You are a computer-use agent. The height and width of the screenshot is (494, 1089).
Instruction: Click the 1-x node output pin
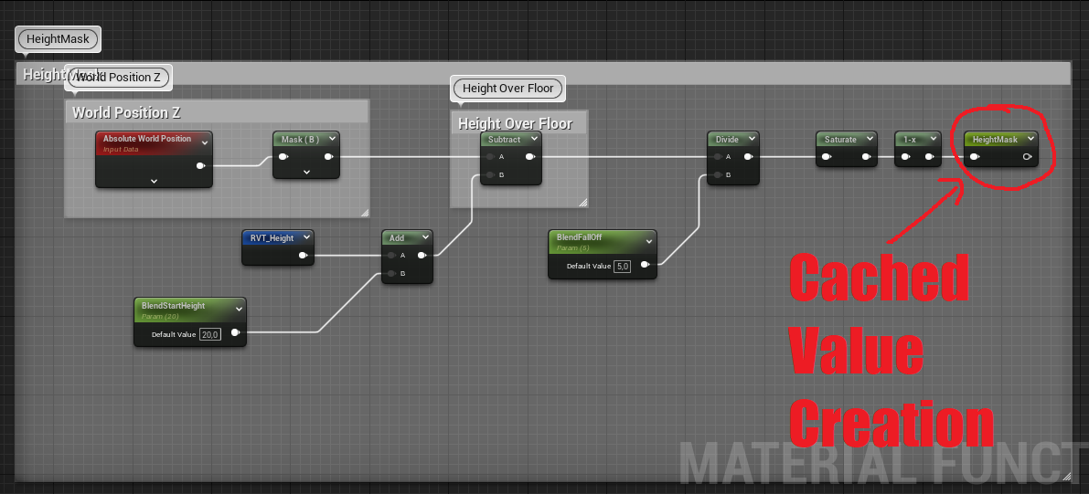click(930, 157)
